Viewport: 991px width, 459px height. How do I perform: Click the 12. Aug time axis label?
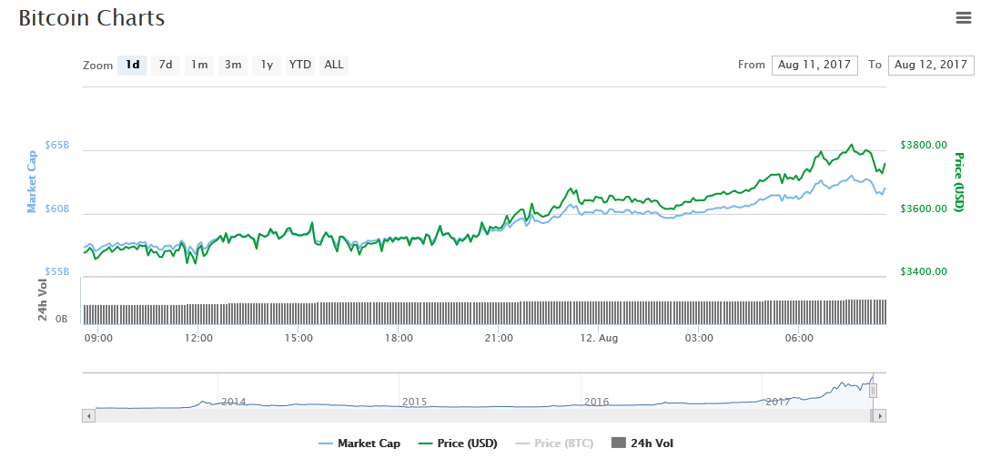pyautogui.click(x=599, y=338)
